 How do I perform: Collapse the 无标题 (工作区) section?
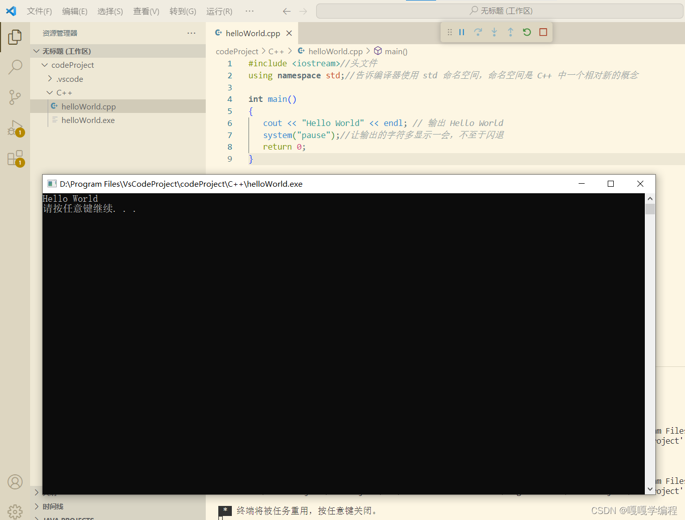[118, 51]
